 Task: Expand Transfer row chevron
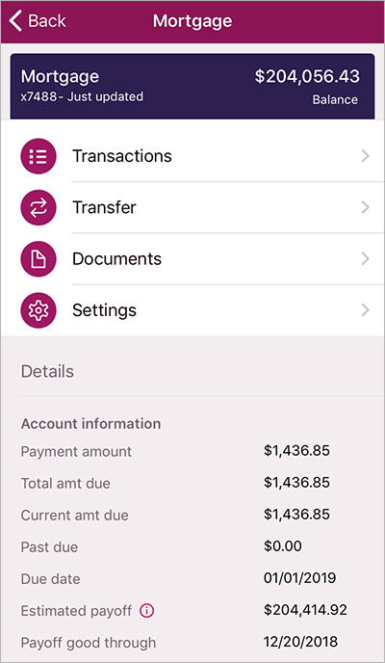pos(365,207)
